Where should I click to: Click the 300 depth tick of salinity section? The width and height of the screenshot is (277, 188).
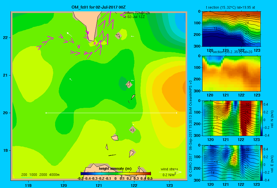coord(198,91)
